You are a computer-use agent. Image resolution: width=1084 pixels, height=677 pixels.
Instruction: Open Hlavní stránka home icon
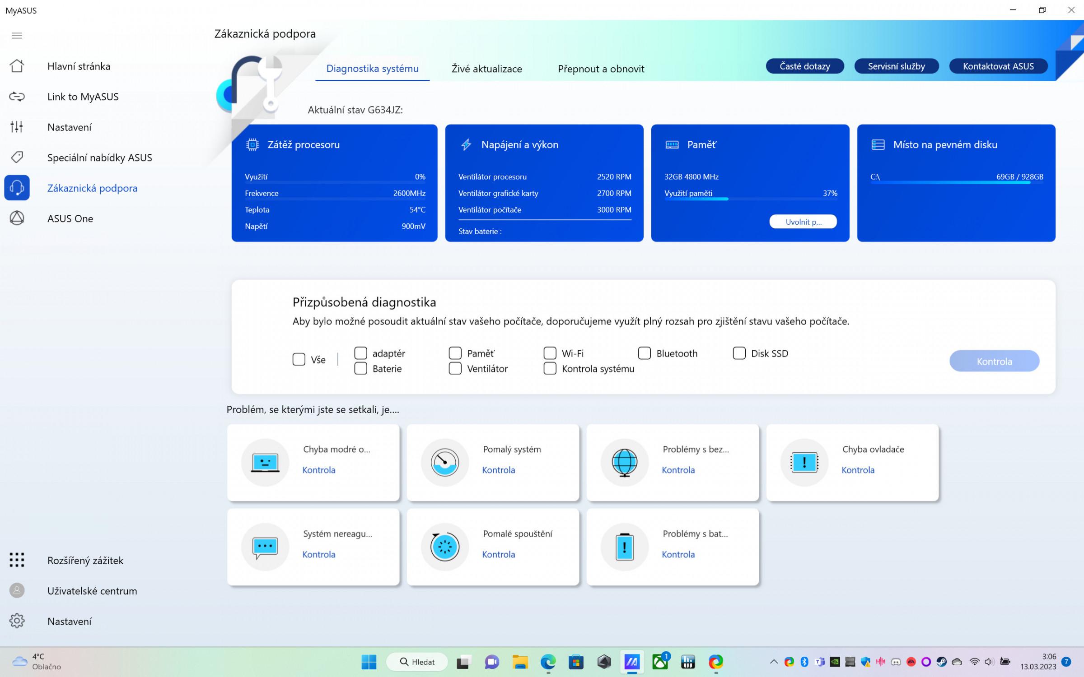point(17,66)
